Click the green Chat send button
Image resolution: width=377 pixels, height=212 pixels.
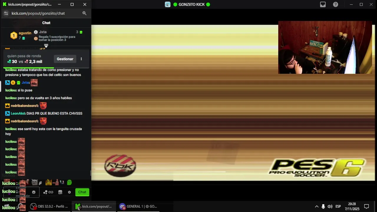(x=82, y=192)
